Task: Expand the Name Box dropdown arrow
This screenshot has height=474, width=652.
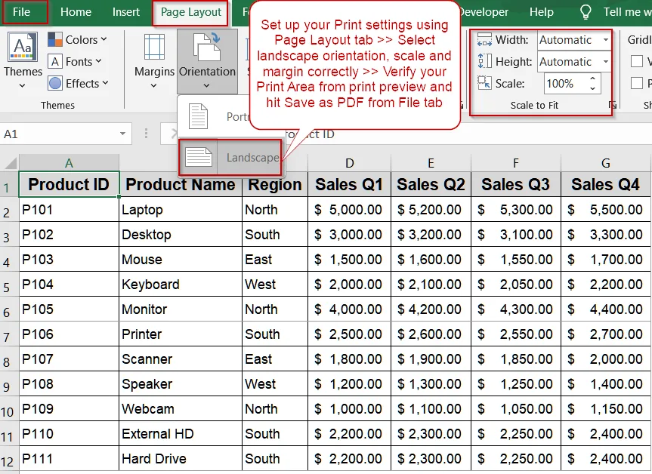Action: coord(122,134)
